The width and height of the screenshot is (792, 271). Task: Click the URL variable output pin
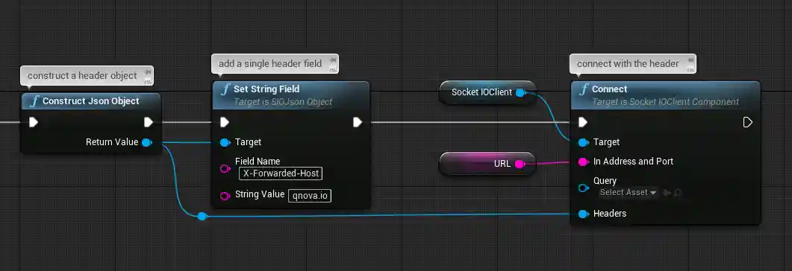[520, 165]
